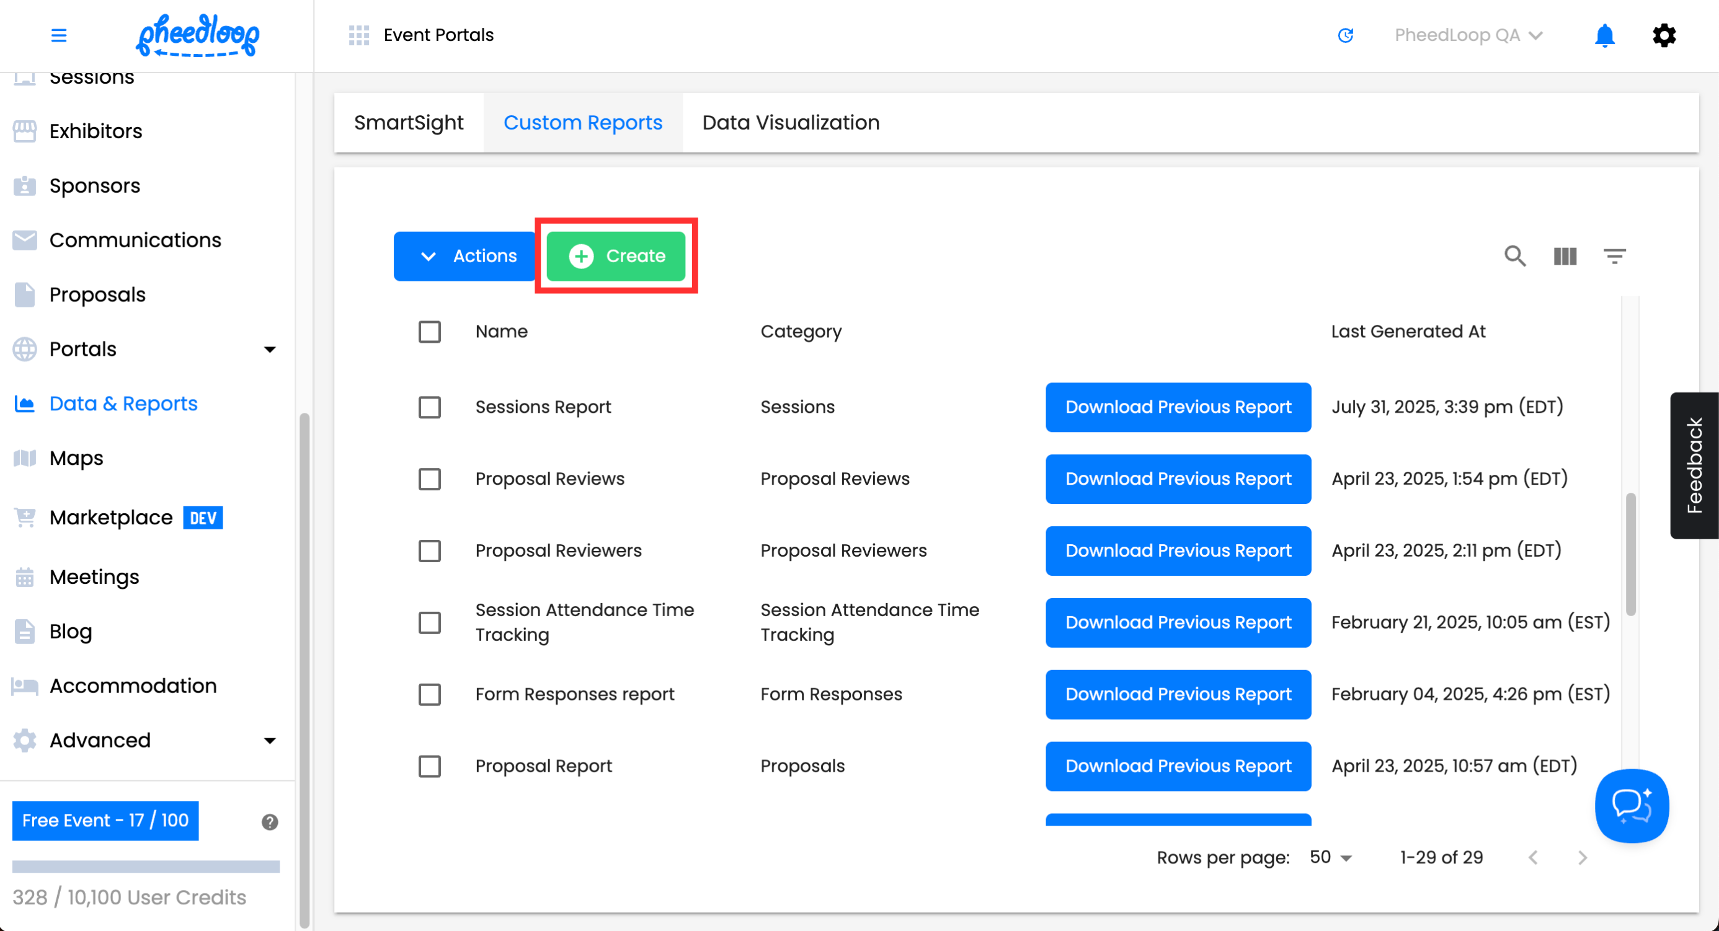
Task: Click the Accommodation bed icon
Action: pyautogui.click(x=25, y=686)
